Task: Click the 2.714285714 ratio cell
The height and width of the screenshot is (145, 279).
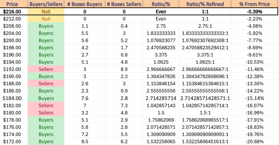Action: pyautogui.click(x=161, y=98)
